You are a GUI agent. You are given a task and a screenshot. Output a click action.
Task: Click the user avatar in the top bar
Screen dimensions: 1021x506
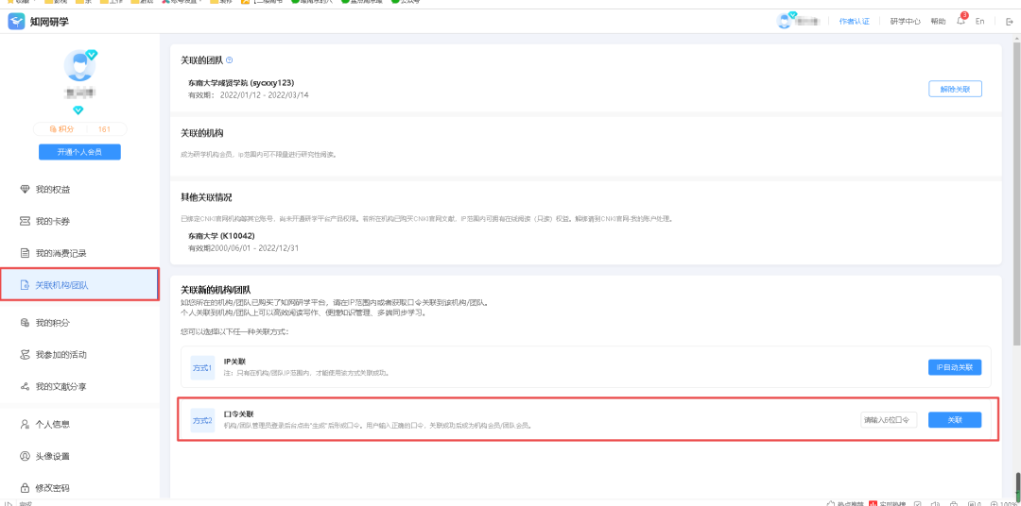[x=786, y=21]
